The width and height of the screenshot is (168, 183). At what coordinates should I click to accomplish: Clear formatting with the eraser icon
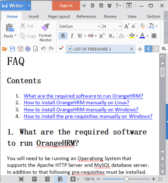tap(143, 26)
